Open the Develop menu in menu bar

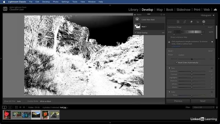point(46,2)
